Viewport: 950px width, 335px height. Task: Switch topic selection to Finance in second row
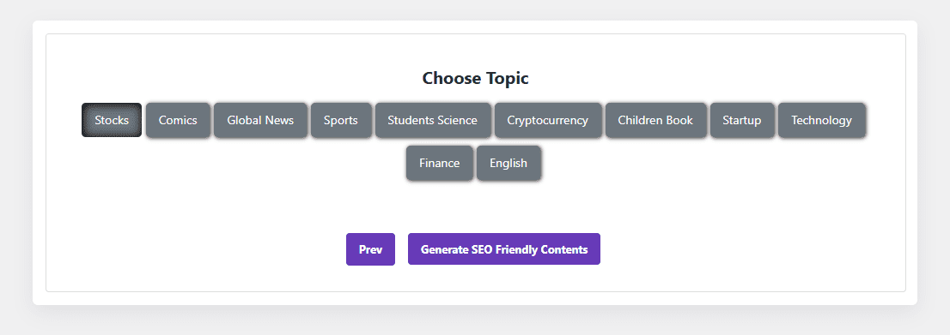(439, 164)
